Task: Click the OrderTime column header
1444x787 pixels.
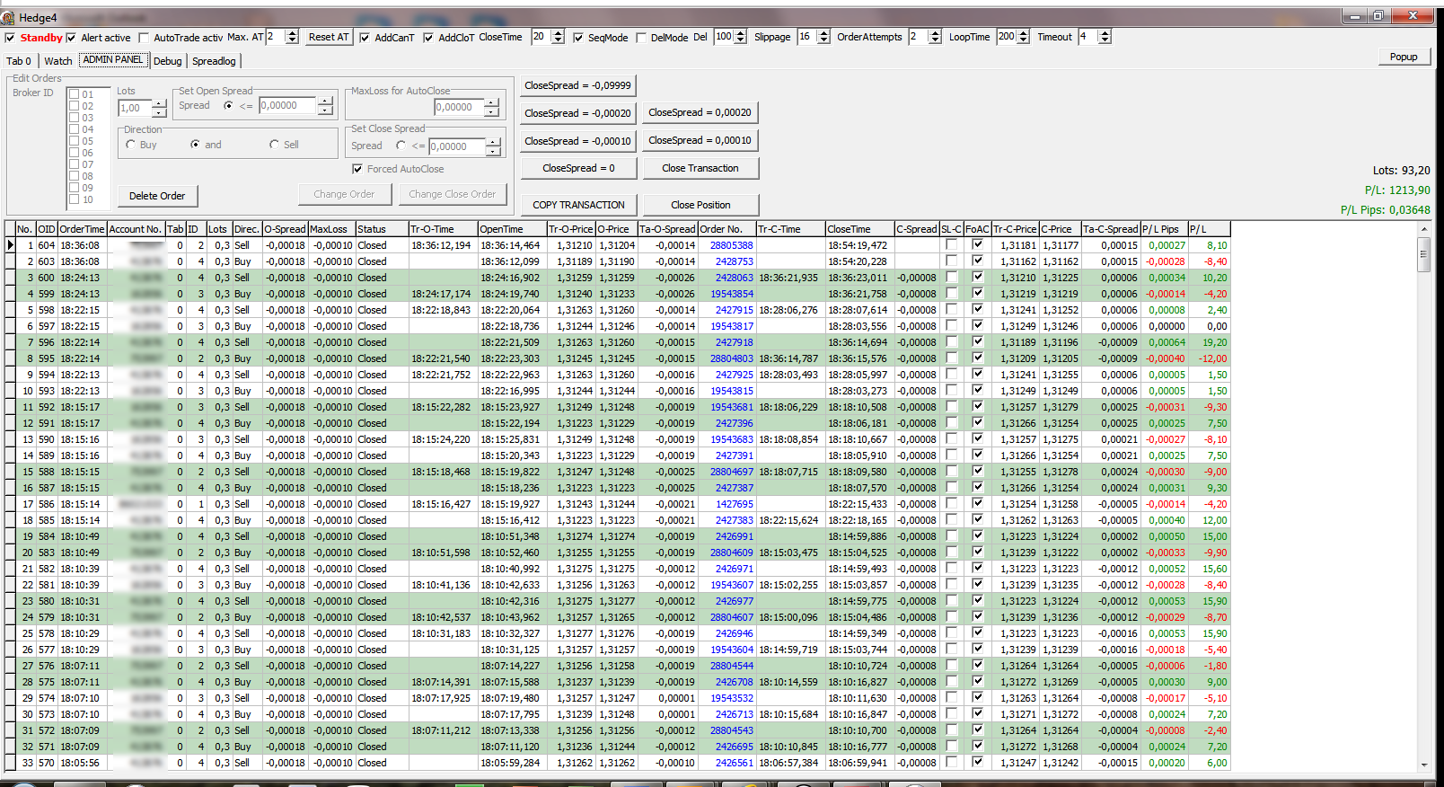Action: [x=83, y=229]
